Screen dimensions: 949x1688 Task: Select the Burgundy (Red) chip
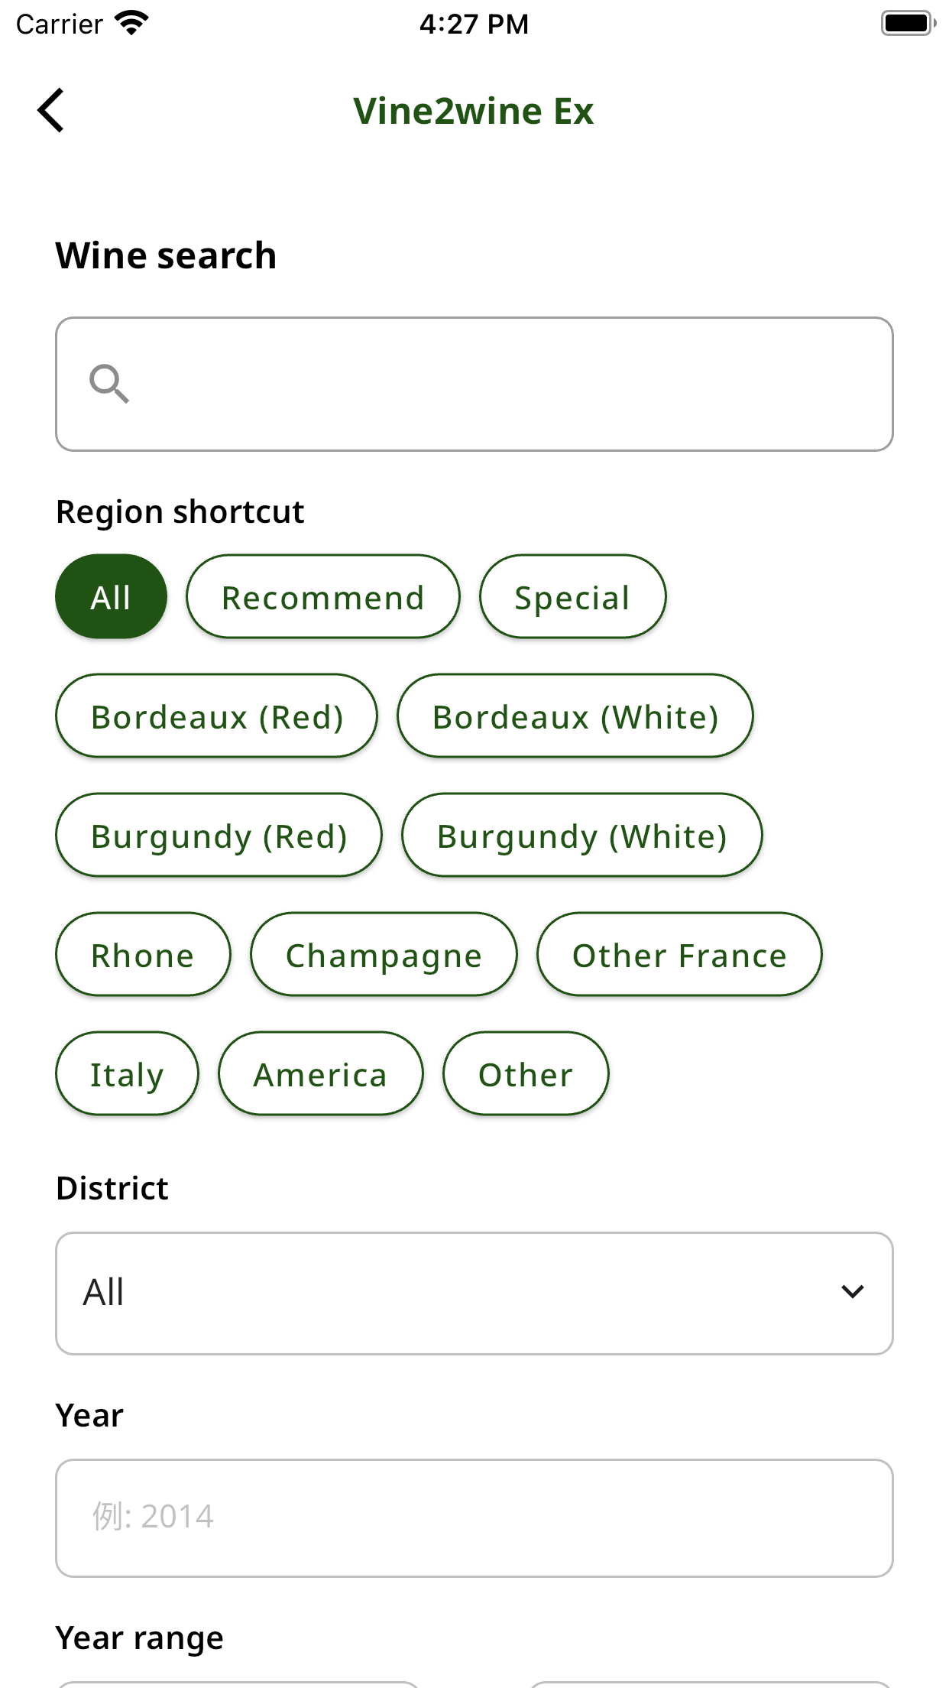pyautogui.click(x=219, y=836)
